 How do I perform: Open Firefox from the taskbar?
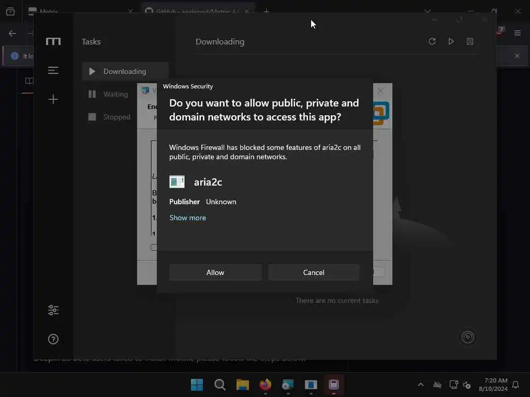click(266, 385)
